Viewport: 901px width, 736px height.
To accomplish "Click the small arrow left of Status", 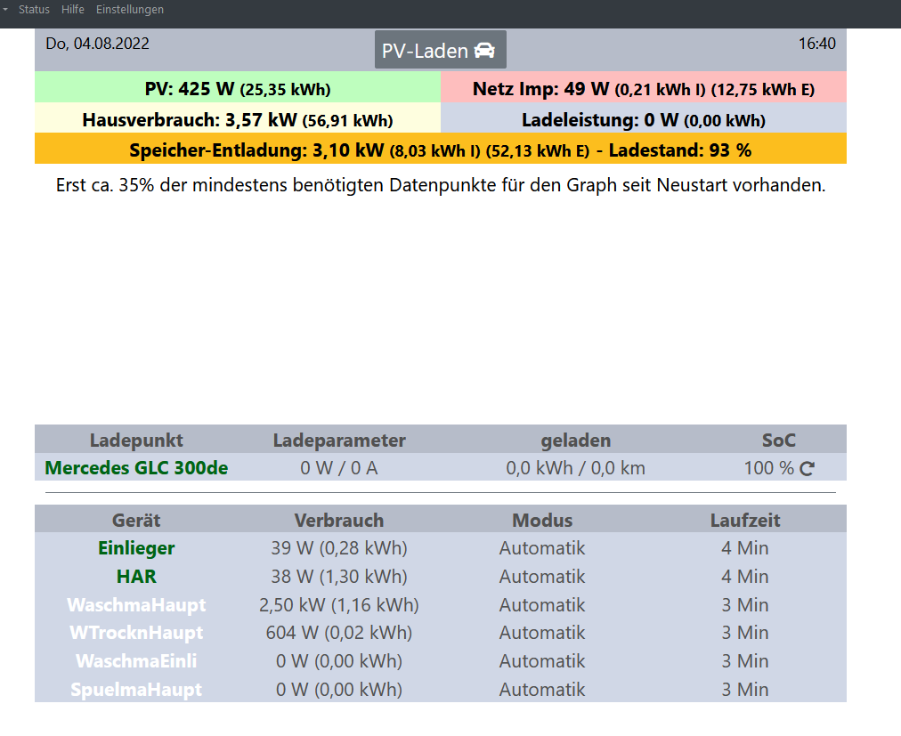I will [x=5, y=9].
